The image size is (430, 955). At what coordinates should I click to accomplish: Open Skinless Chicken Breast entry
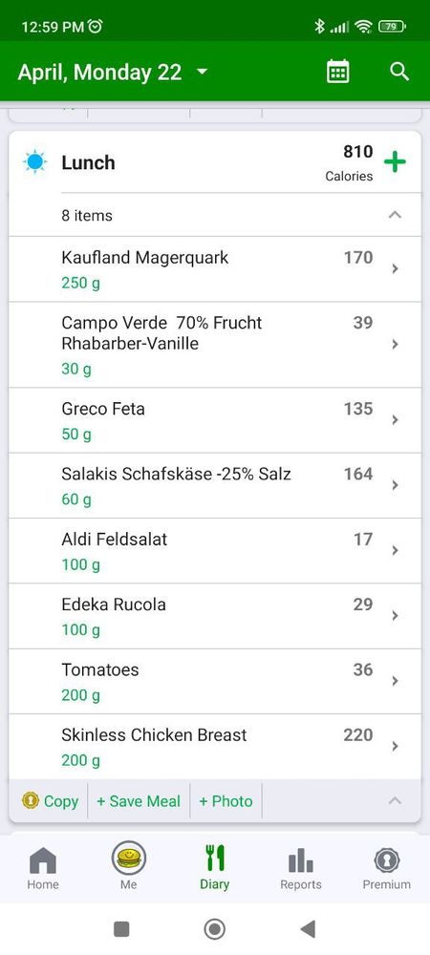tap(214, 747)
